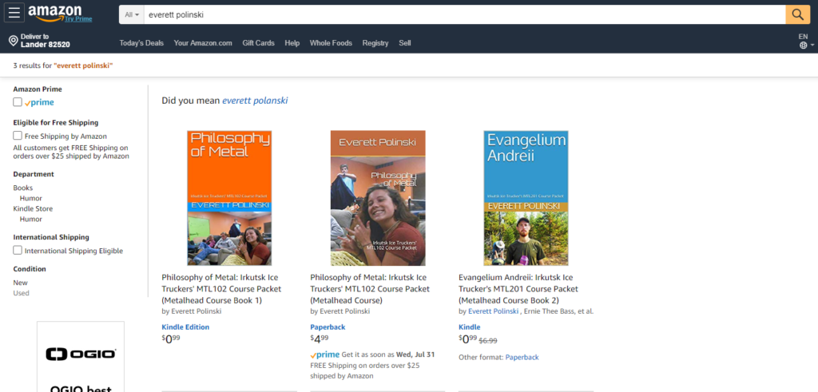Go to Gift Cards in the nav bar
This screenshot has height=392, width=818.
click(x=258, y=43)
